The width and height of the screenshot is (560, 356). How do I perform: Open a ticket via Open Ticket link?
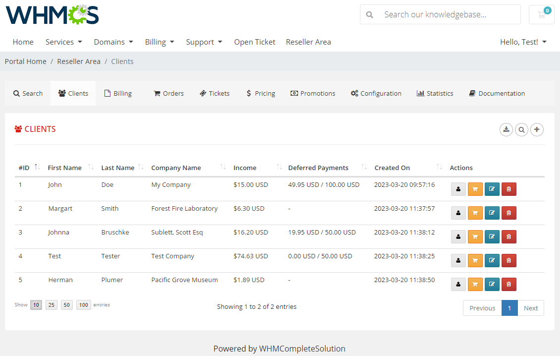(x=255, y=42)
